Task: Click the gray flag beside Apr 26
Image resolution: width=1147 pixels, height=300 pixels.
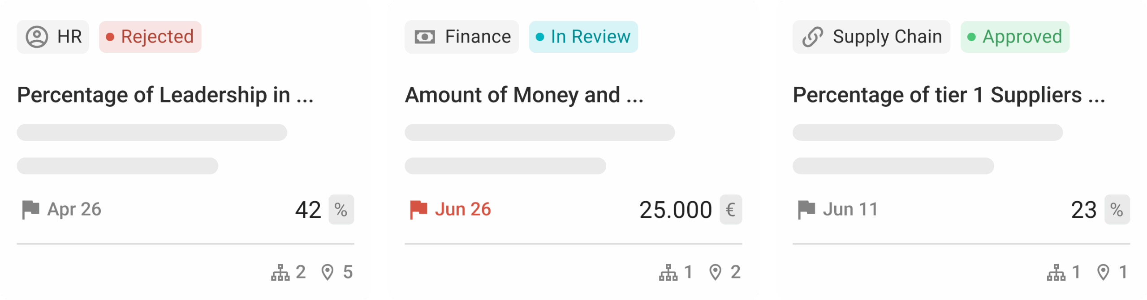Action: pyautogui.click(x=30, y=209)
